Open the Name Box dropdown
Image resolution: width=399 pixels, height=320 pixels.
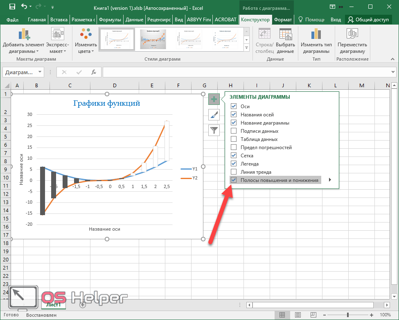click(x=40, y=72)
